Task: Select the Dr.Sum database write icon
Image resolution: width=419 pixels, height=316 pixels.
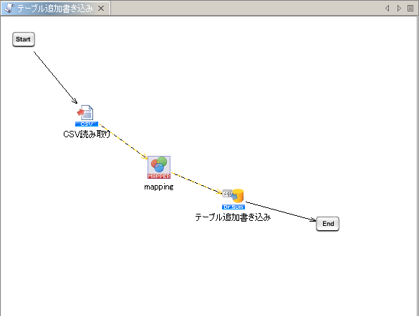Action: coord(233,199)
